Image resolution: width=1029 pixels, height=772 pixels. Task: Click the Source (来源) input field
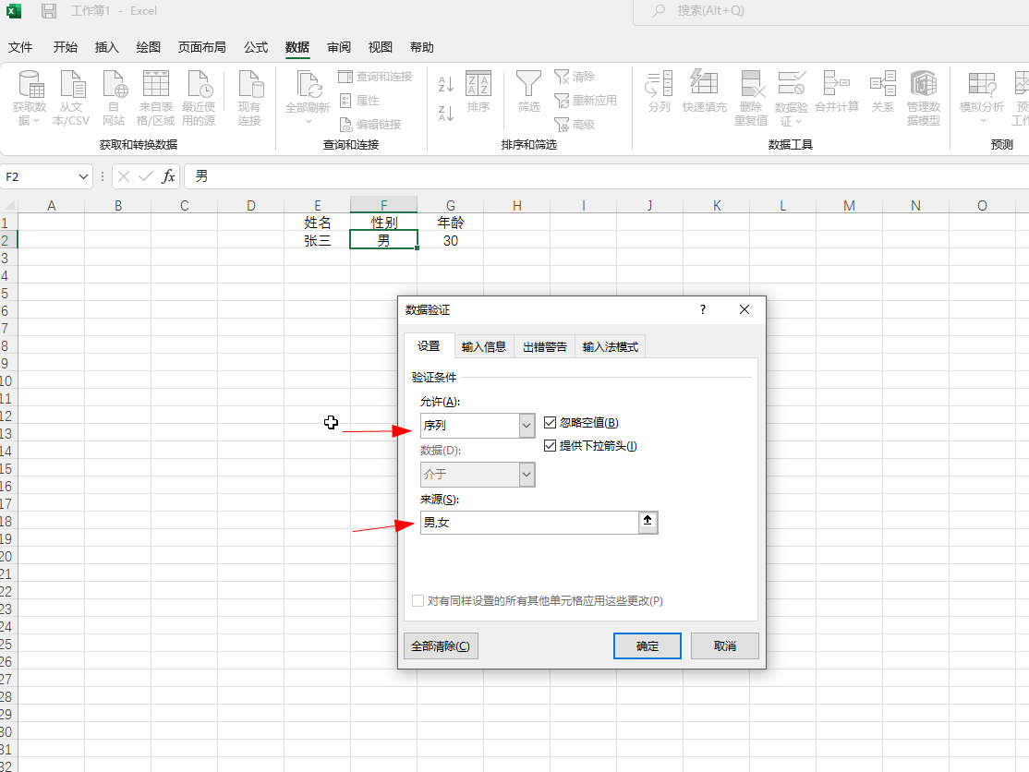click(528, 523)
